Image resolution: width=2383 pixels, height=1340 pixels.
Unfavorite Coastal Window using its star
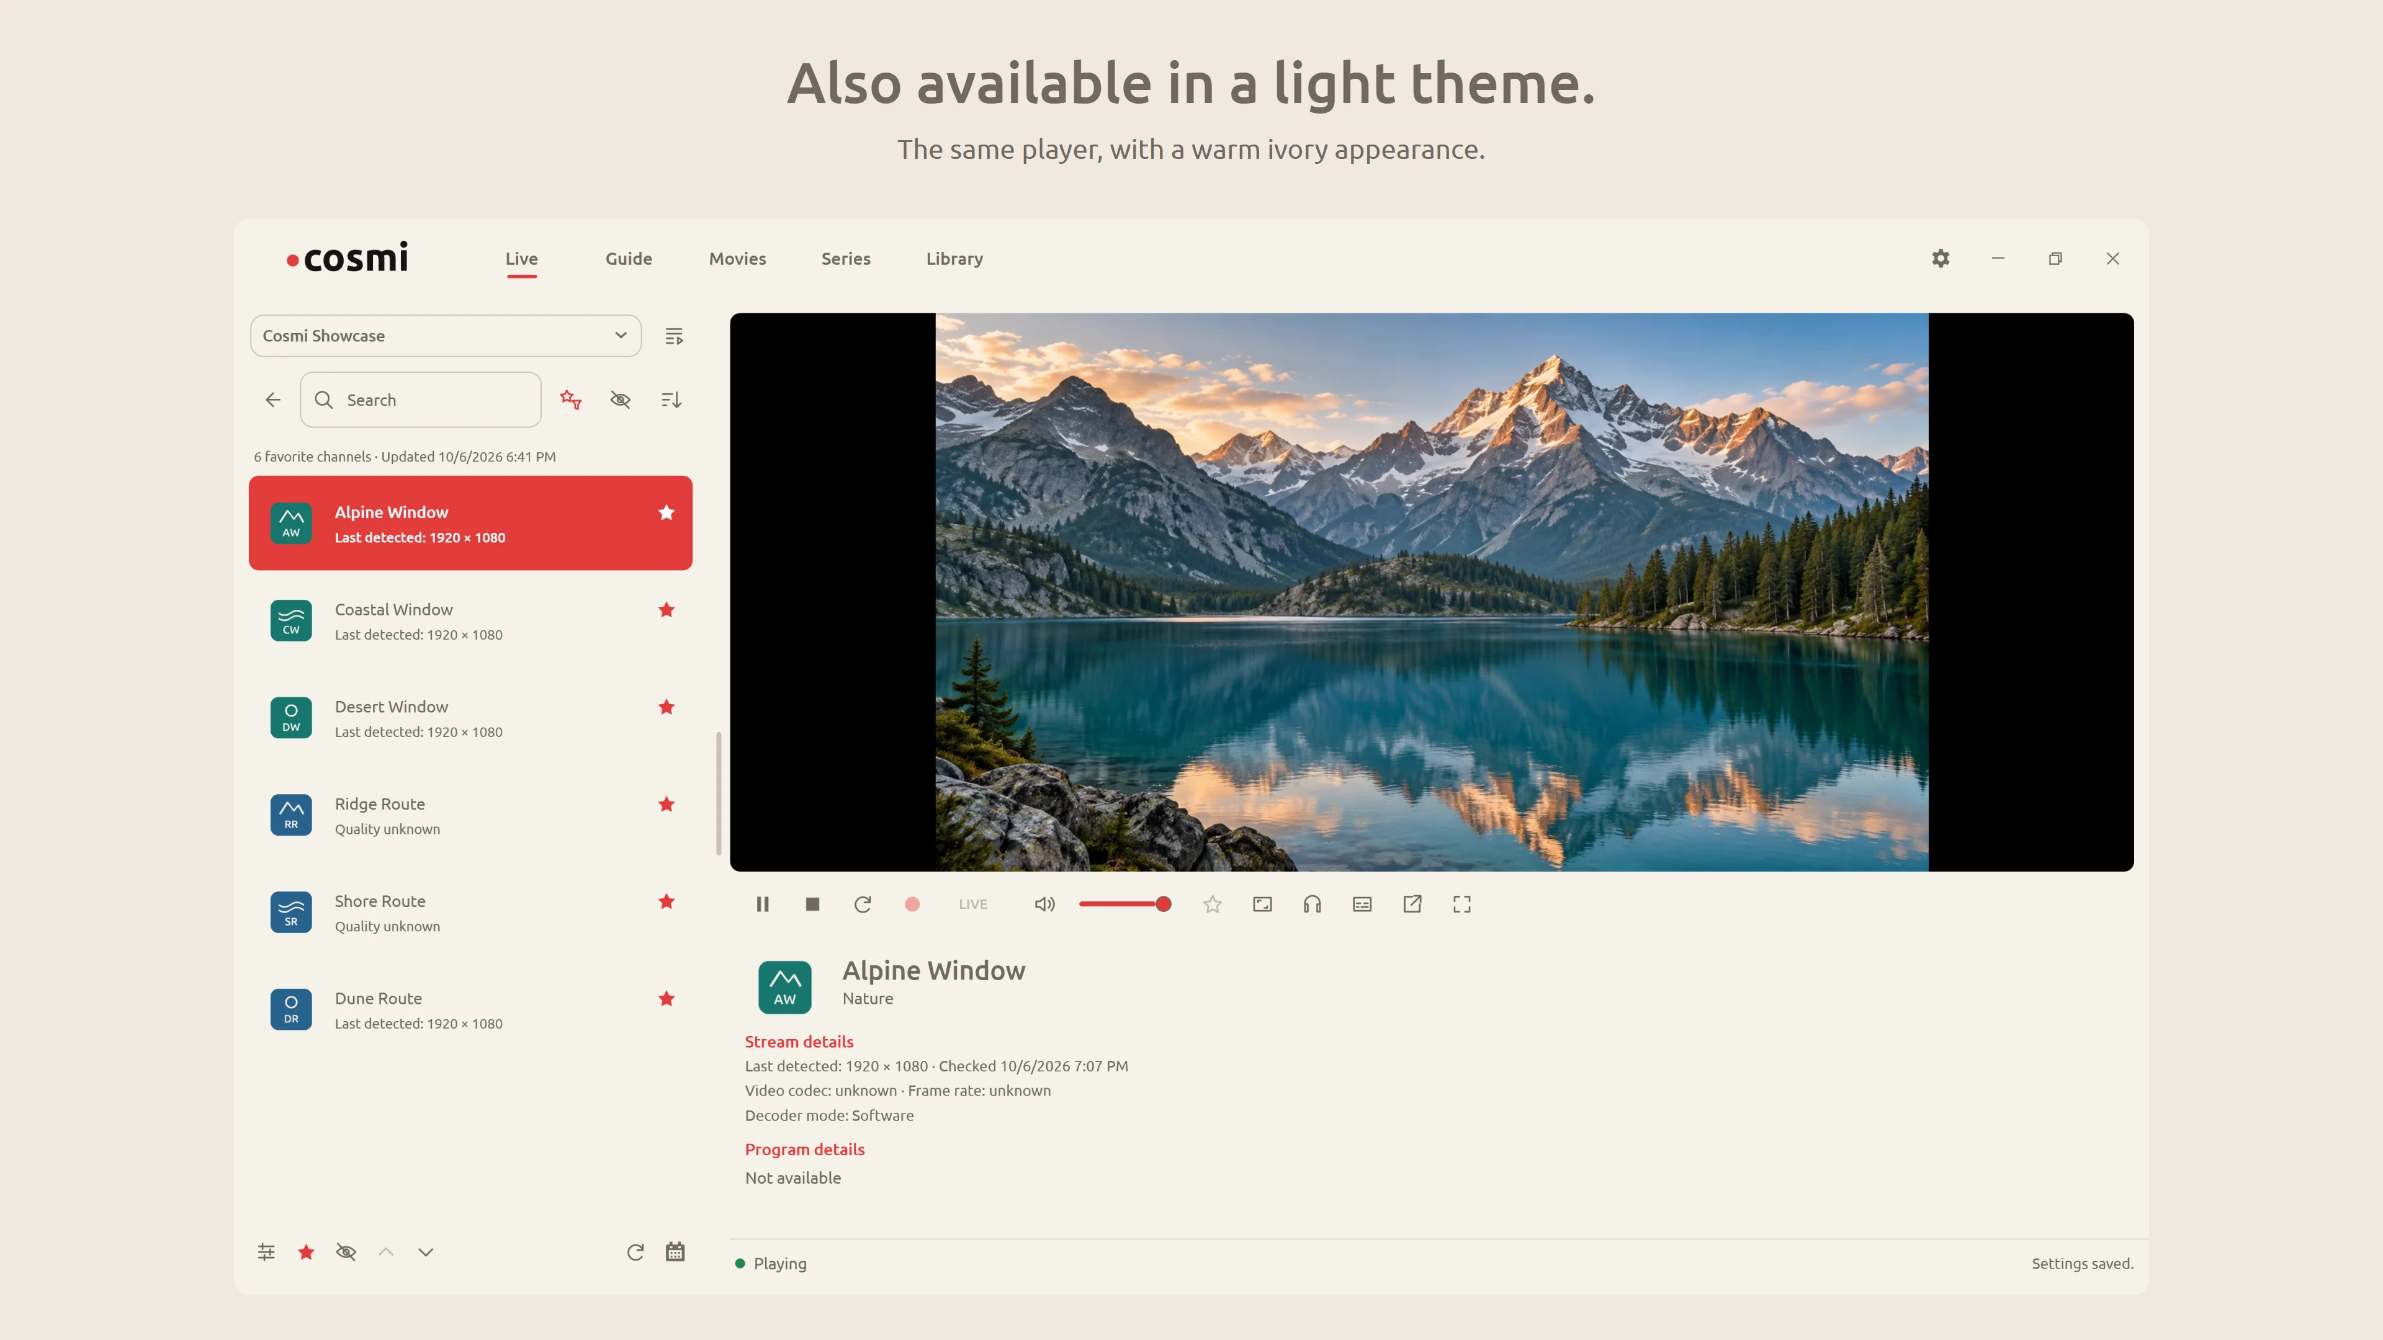666,609
